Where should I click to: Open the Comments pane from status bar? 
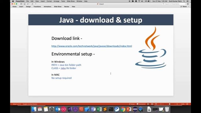pos(141,104)
